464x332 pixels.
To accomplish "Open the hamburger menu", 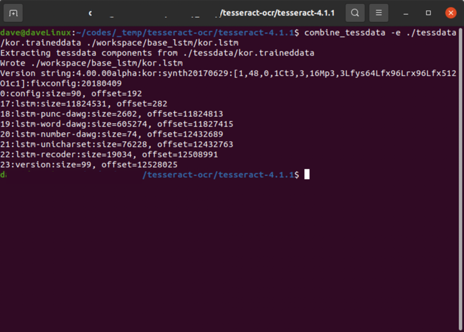I will coord(379,13).
